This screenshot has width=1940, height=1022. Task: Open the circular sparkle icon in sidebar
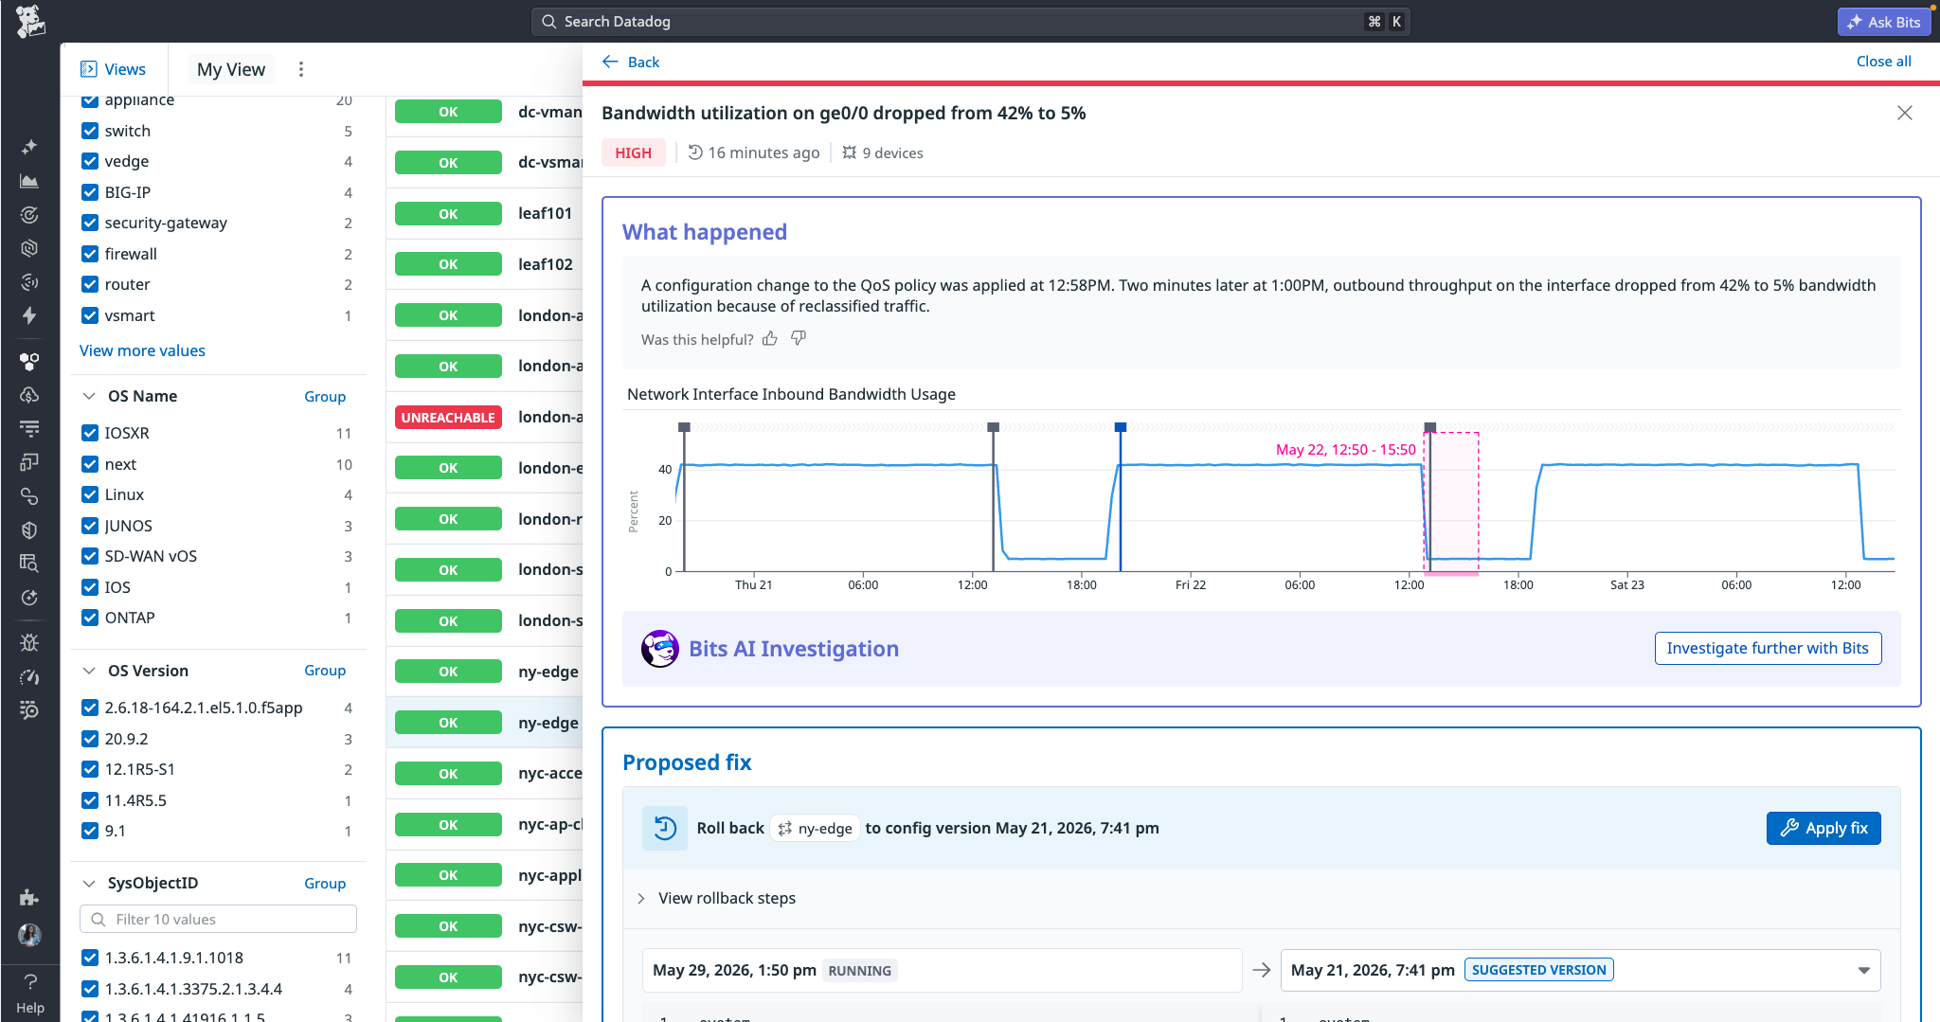(29, 598)
